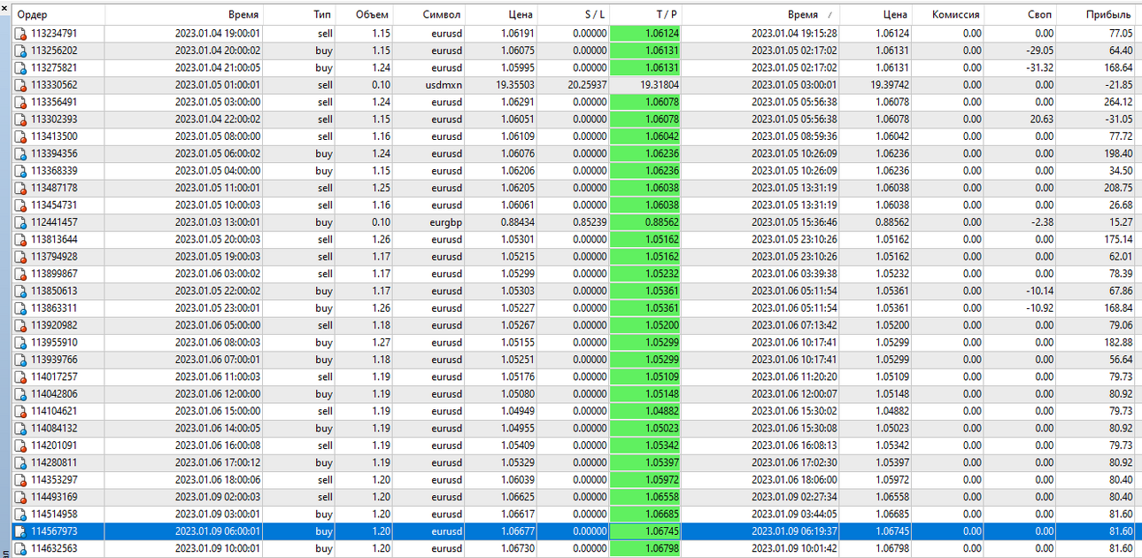Image resolution: width=1142 pixels, height=558 pixels.
Task: Click close time 2023.01.09 10:01:42
Action: [794, 548]
